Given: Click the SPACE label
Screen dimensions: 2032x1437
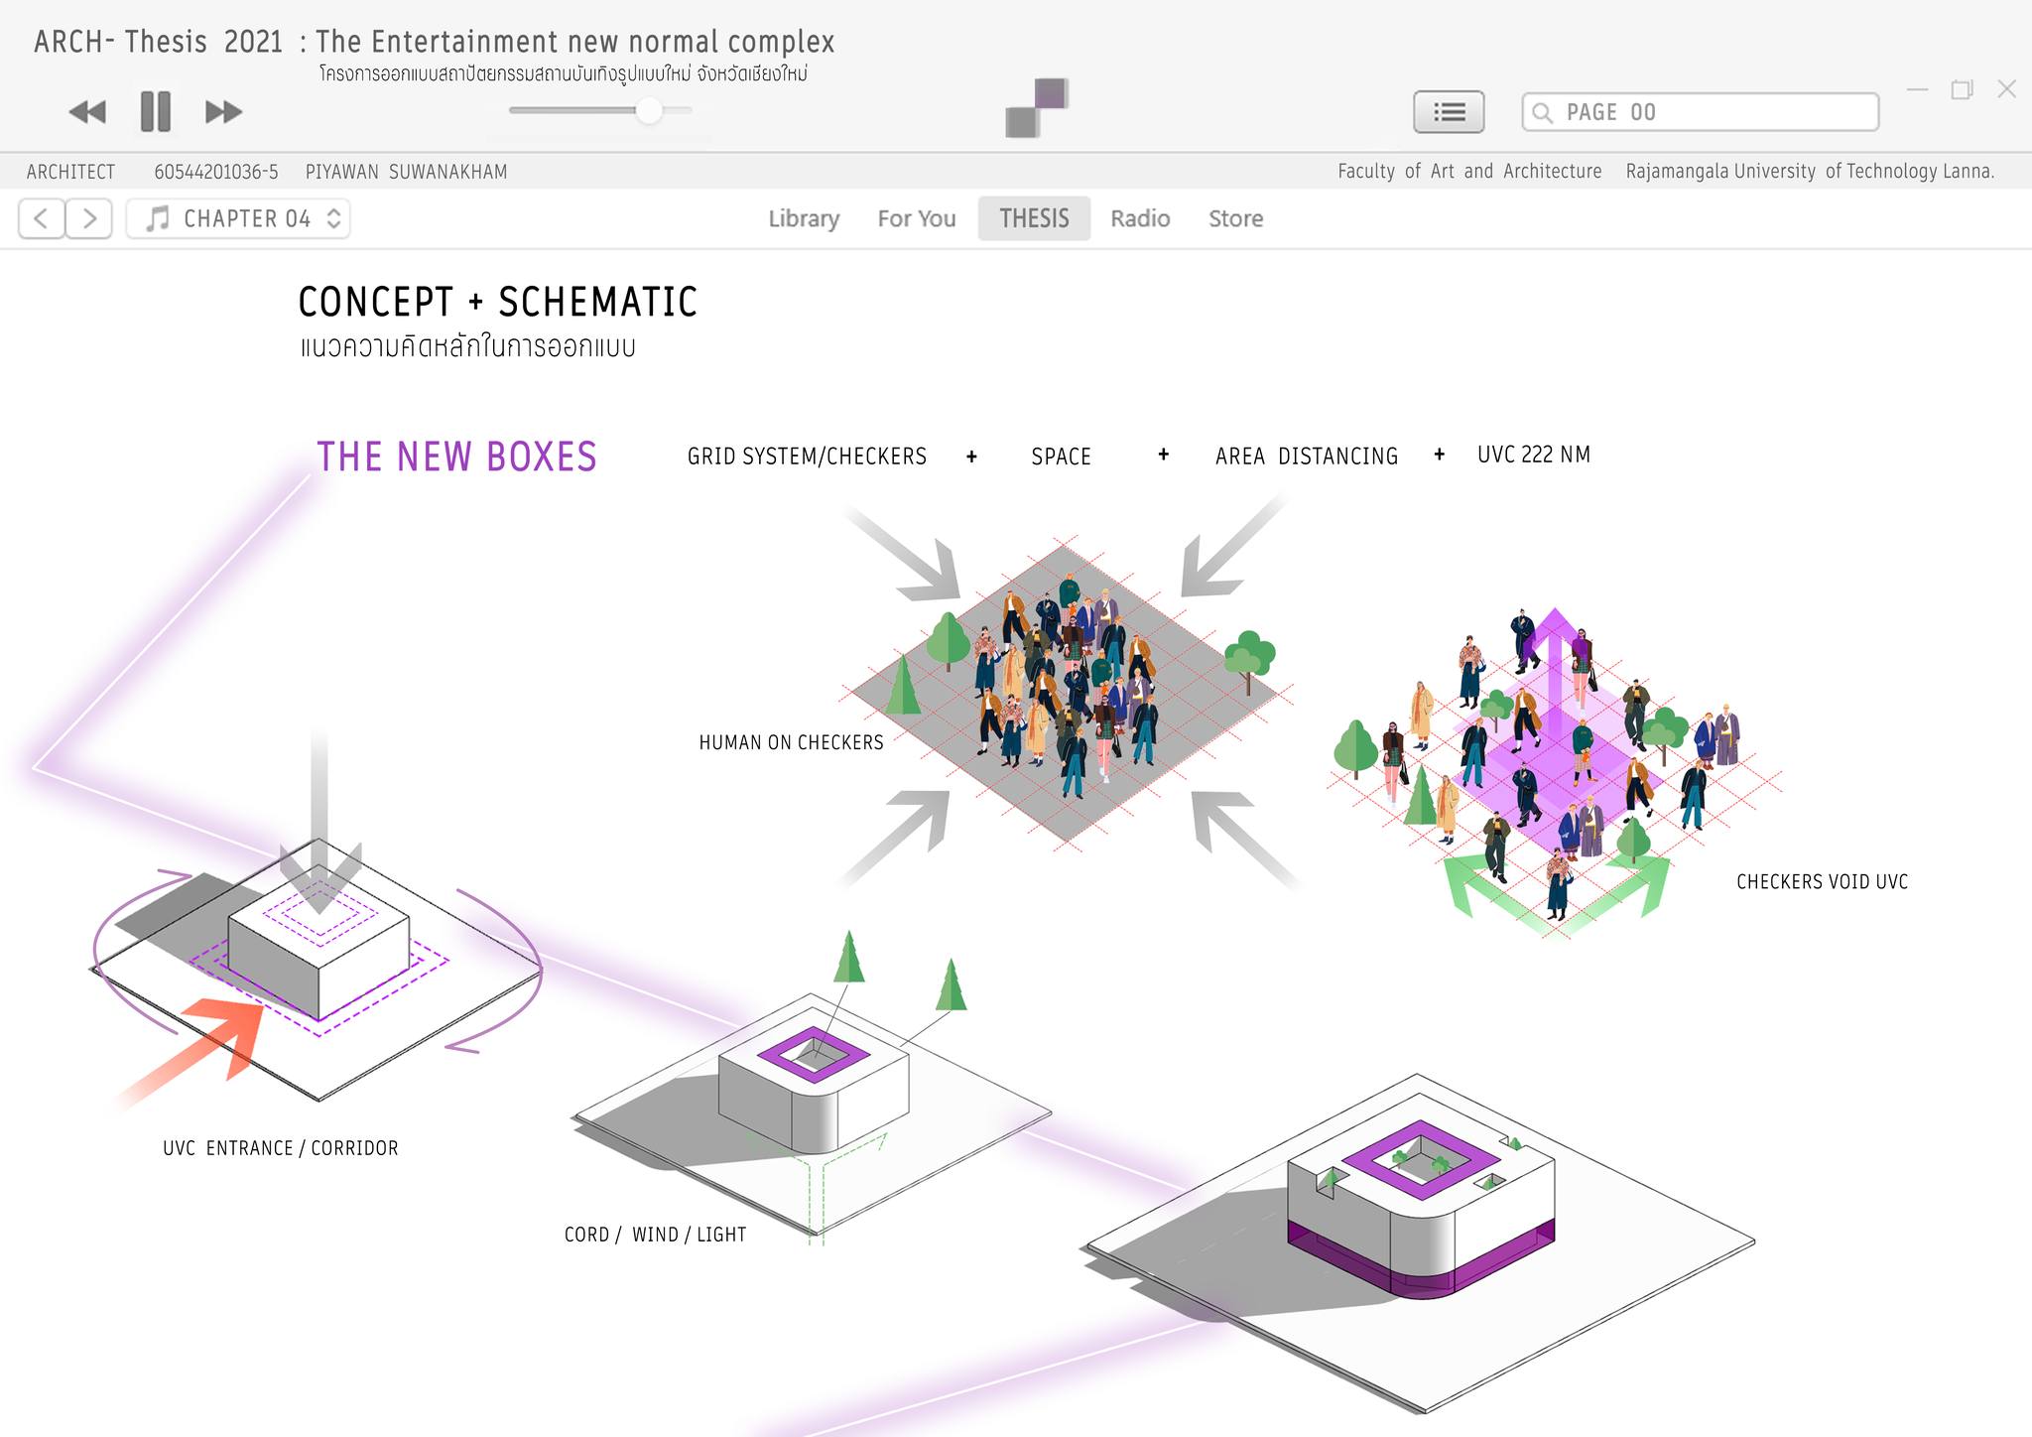Looking at the screenshot, I should coord(1061,457).
